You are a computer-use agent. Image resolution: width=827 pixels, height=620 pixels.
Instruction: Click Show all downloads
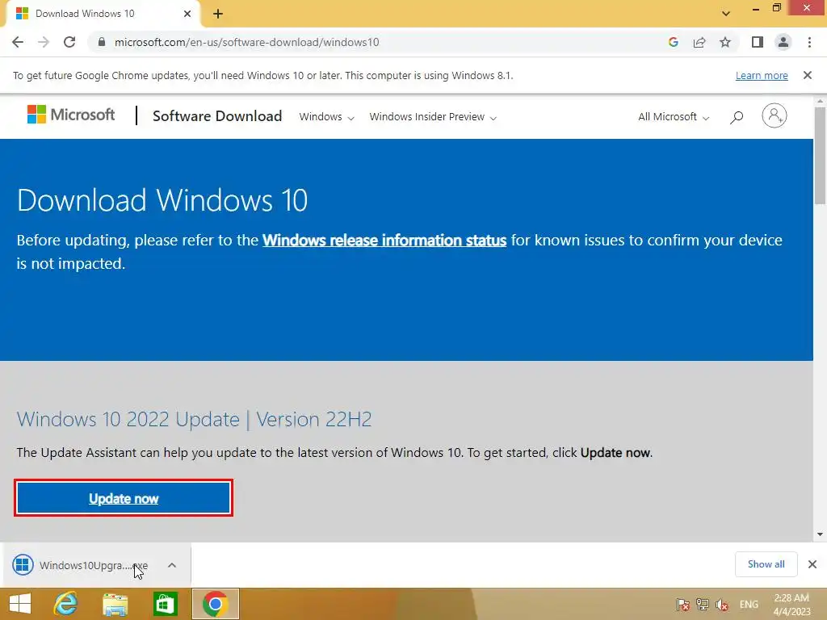coord(766,564)
